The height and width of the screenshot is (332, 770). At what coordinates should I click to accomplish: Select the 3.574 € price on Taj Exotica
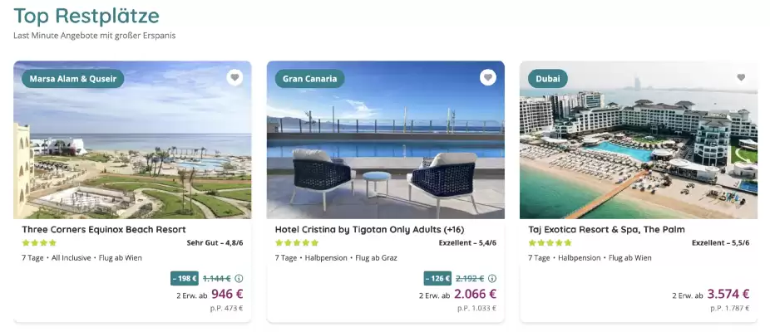tap(728, 294)
